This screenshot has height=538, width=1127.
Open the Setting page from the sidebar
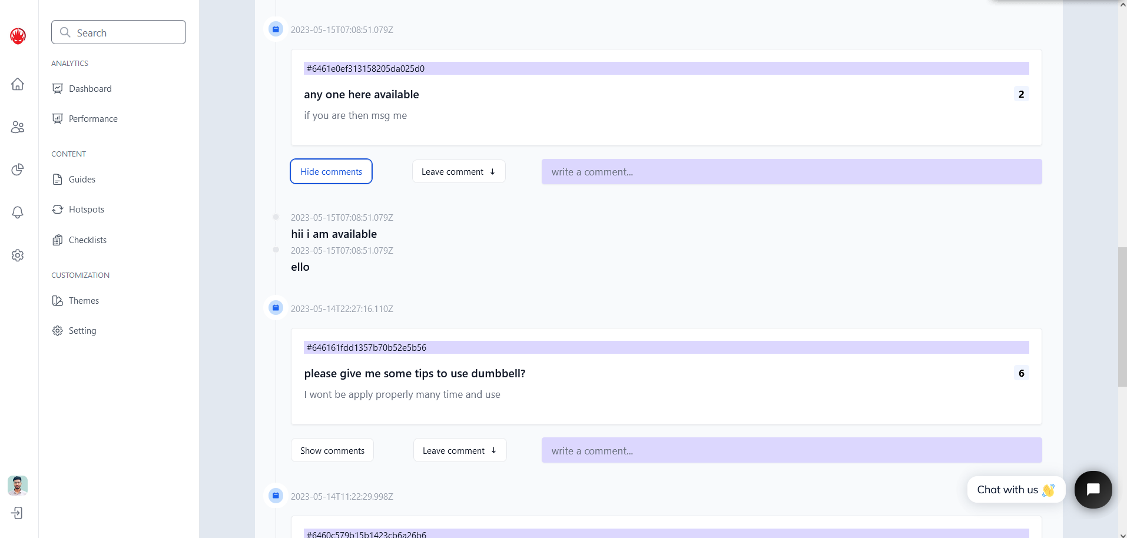click(82, 330)
